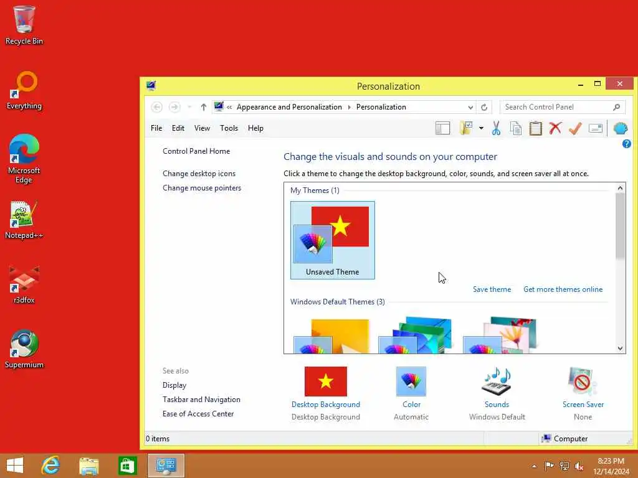Go back with the Back arrow
The image size is (638, 478).
point(156,107)
